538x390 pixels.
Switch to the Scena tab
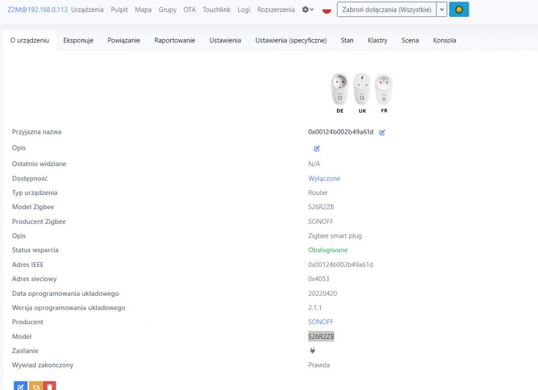click(x=410, y=40)
